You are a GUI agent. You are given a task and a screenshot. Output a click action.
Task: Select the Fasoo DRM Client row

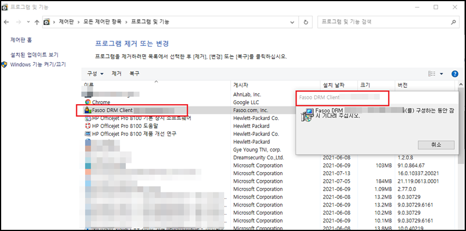(189, 110)
